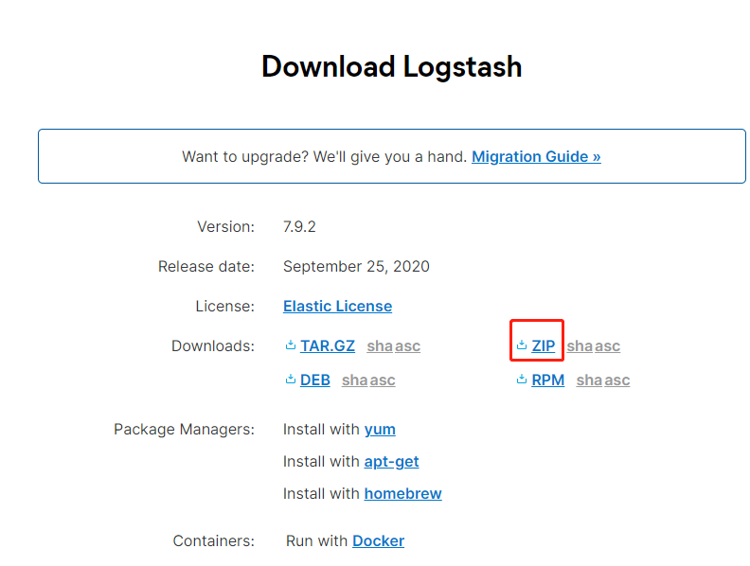Download the ZIP package
750x566 pixels.
point(544,345)
